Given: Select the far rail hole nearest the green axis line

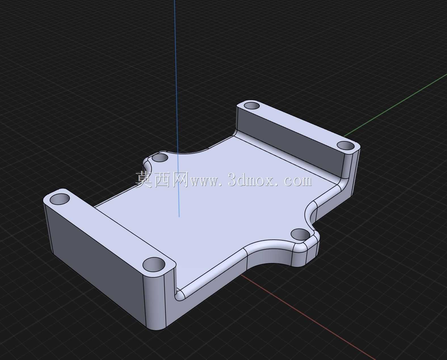Looking at the screenshot, I should tap(346, 145).
